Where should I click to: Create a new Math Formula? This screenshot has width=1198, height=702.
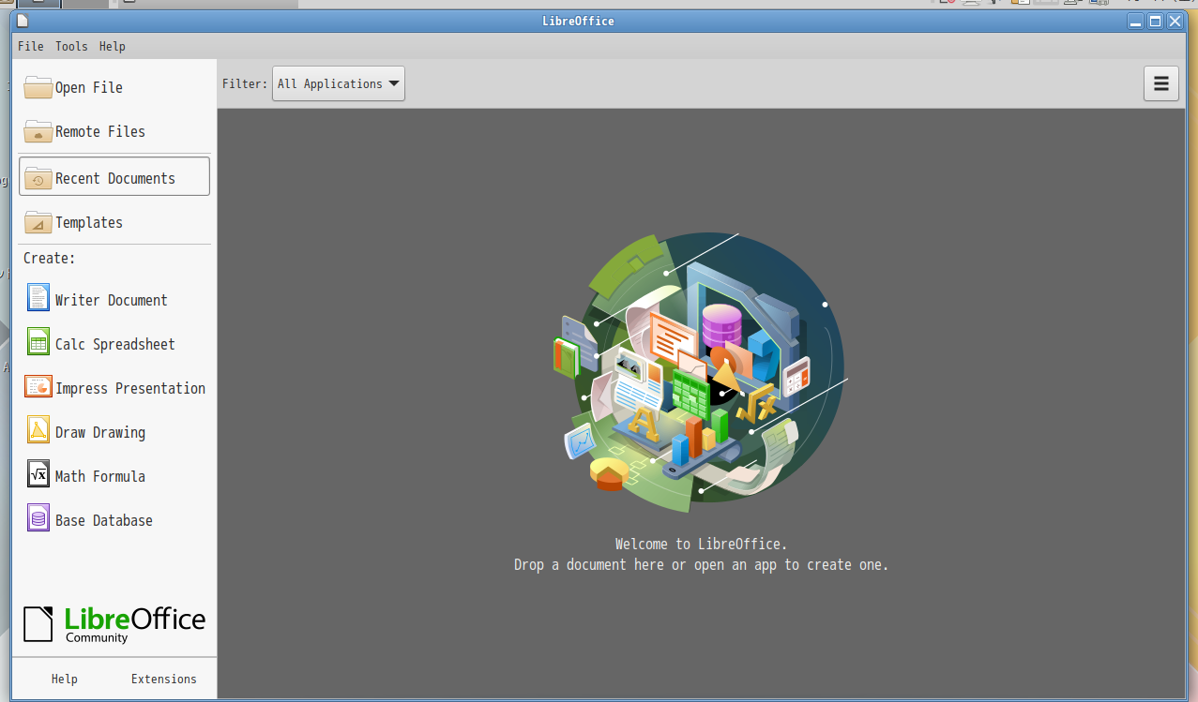[x=114, y=476]
